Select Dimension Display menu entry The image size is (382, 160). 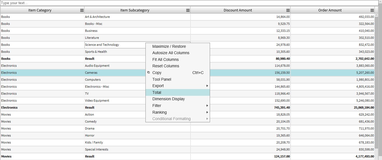pos(168,99)
